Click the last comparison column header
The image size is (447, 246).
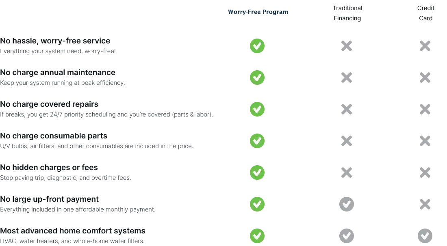pos(425,13)
